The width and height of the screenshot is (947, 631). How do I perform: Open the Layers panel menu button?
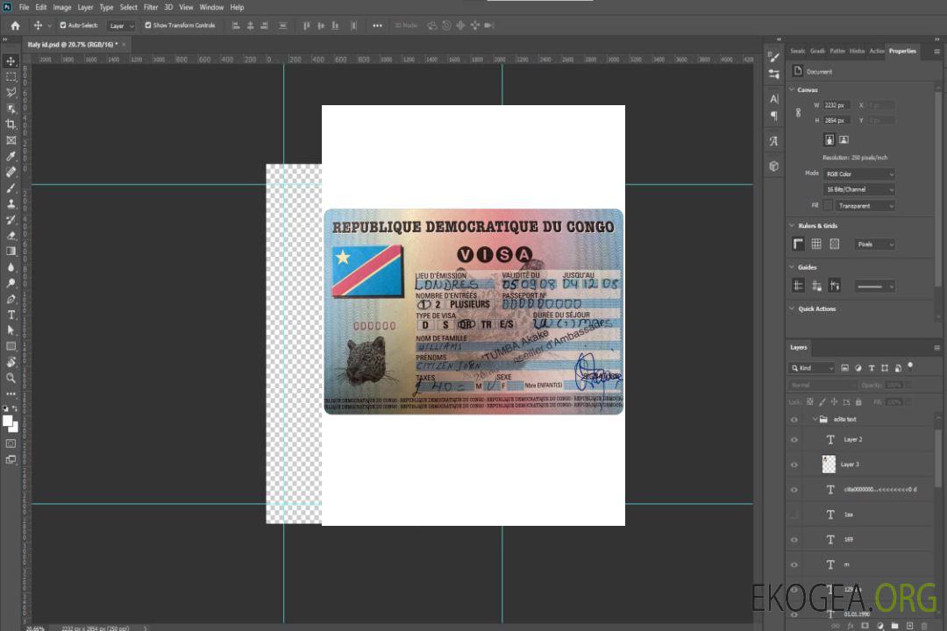pos(936,348)
